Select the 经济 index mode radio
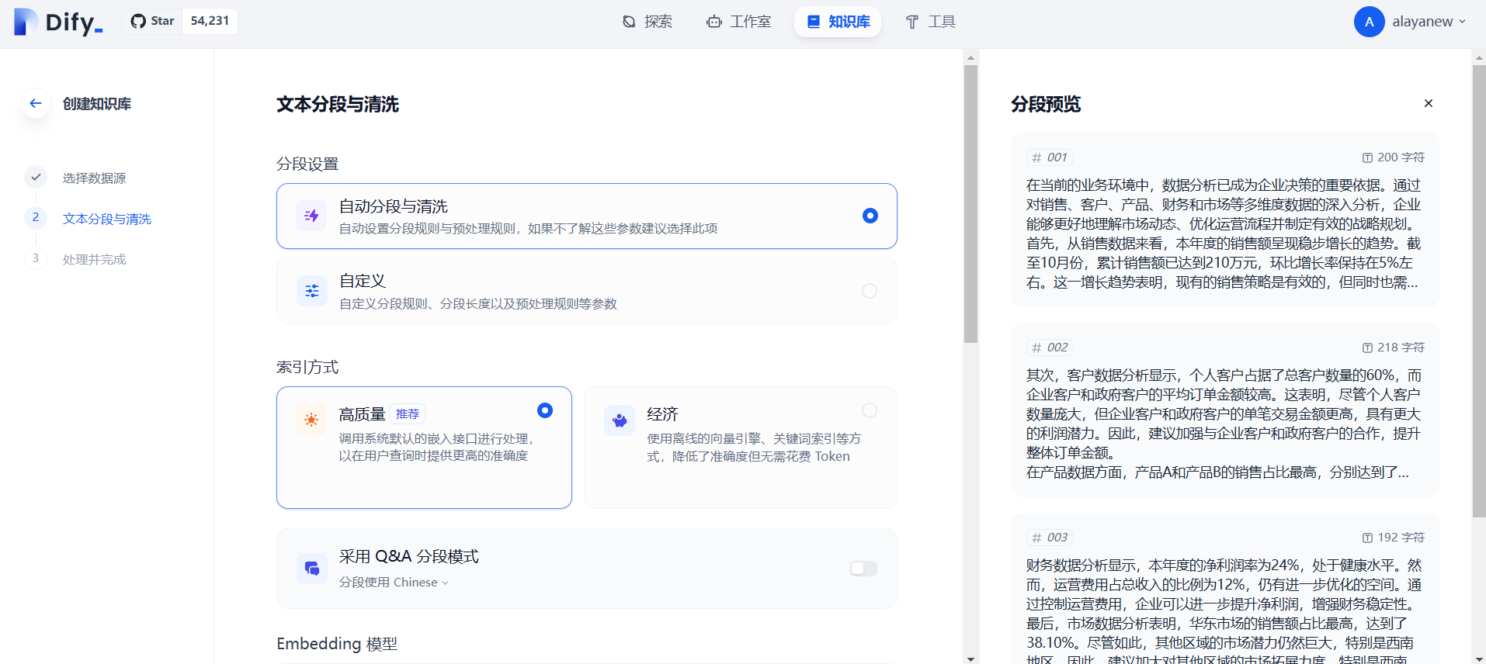This screenshot has height=664, width=1486. click(870, 410)
